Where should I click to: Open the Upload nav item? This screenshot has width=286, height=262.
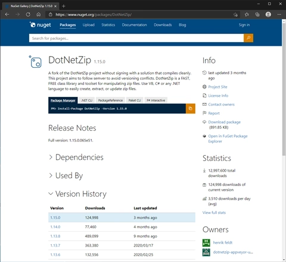tap(89, 25)
